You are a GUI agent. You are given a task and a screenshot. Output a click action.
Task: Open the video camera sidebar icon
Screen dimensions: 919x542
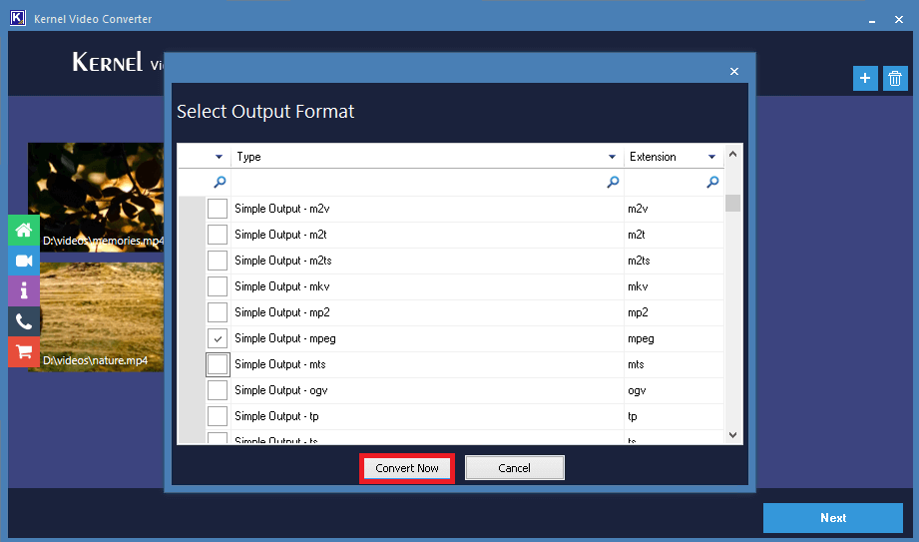24,261
